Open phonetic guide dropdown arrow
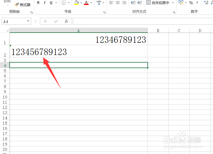Image resolution: width=213 pixels, height=154 pixels. [103, 3]
